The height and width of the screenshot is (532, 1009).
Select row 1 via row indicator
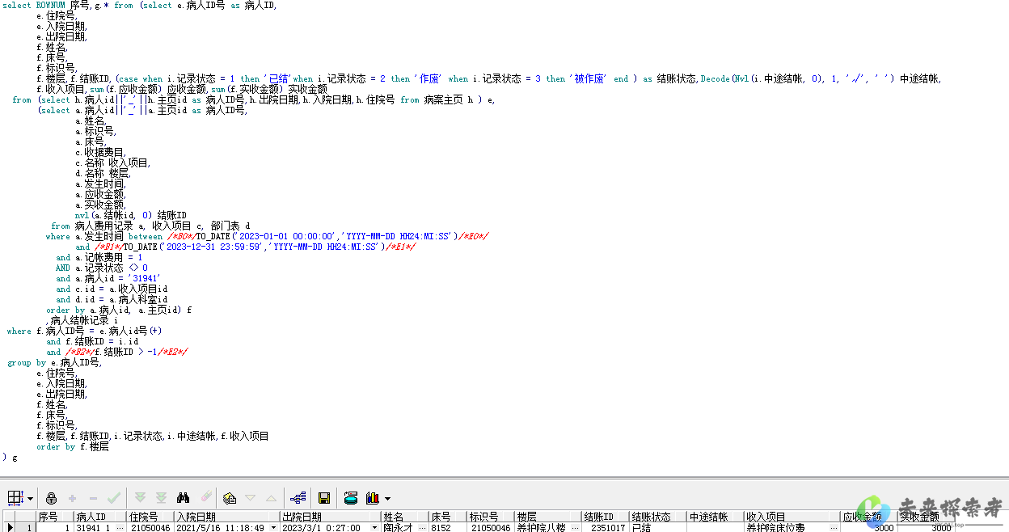[11, 527]
